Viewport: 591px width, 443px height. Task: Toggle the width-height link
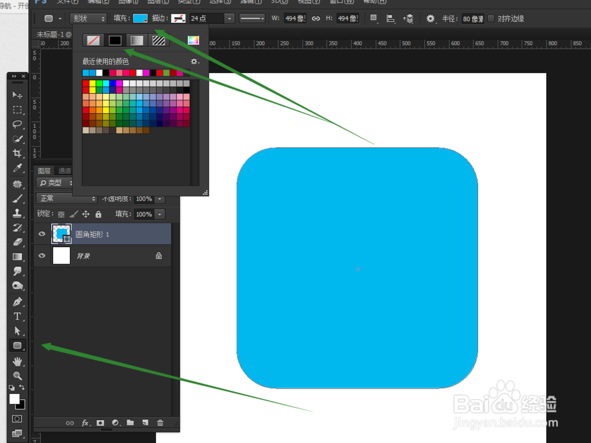pyautogui.click(x=316, y=18)
